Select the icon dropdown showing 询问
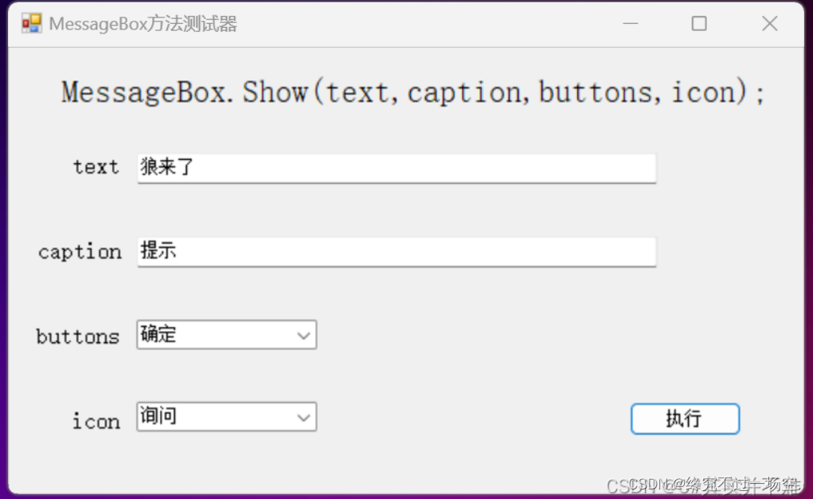Image resolution: width=813 pixels, height=499 pixels. point(225,417)
